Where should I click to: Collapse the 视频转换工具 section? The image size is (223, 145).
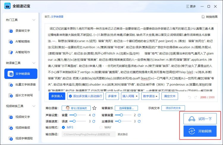[x=34, y=106]
